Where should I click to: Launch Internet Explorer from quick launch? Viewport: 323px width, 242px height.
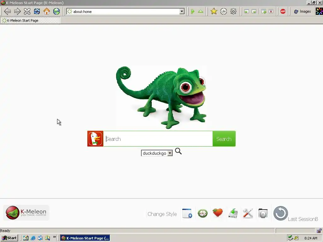click(x=33, y=238)
